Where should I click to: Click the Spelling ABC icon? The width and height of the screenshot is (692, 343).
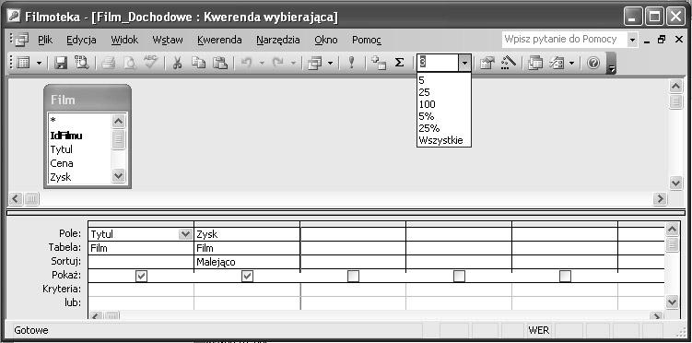(150, 63)
